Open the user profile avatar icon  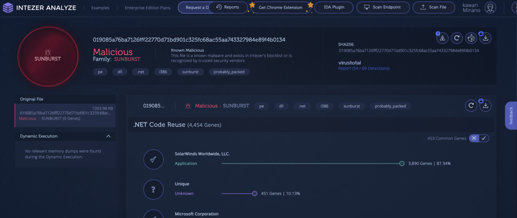490,7
